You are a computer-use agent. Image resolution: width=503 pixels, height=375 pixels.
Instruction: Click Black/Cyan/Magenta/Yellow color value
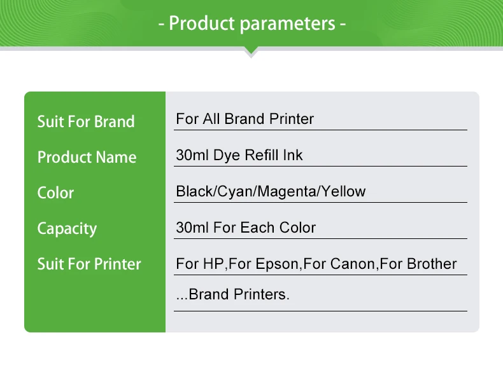point(271,191)
